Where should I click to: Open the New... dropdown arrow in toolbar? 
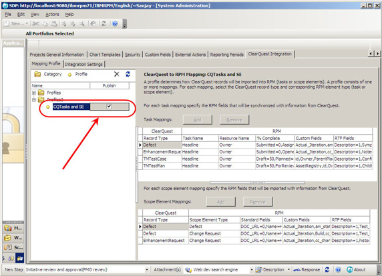tap(27, 23)
